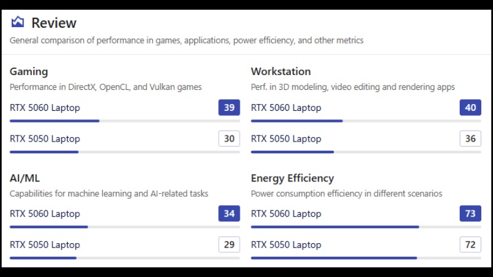Click the AI/ML score 34 badge
Viewport: 493px width, 277px height.
(229, 214)
